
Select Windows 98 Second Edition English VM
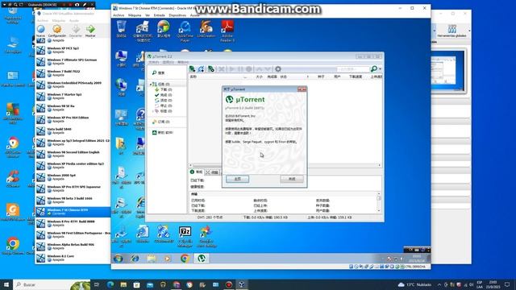tap(73, 154)
